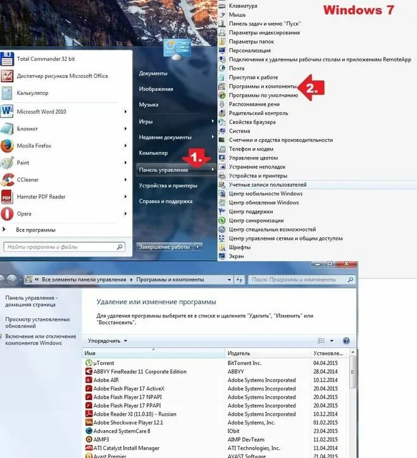Click the Центр поддержки flag icon
The image size is (417, 458).
pyautogui.click(x=222, y=211)
